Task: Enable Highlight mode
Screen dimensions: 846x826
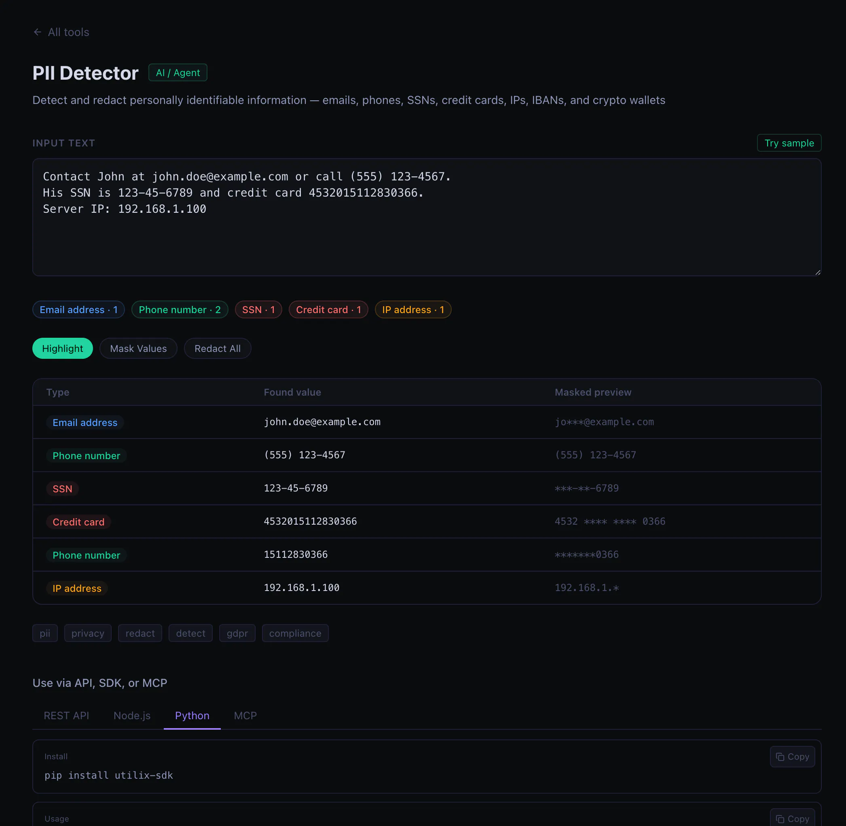Action: (x=62, y=348)
